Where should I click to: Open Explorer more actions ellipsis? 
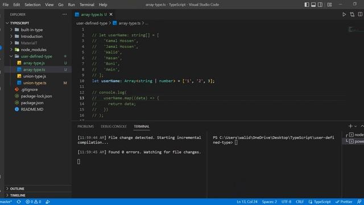point(64,14)
